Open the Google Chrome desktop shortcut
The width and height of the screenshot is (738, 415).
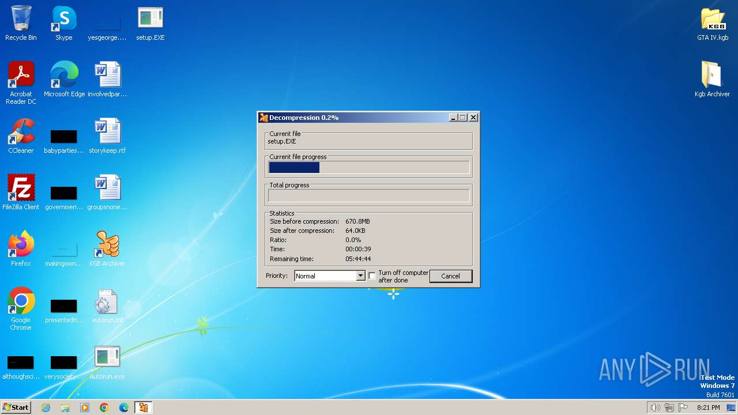(x=21, y=309)
